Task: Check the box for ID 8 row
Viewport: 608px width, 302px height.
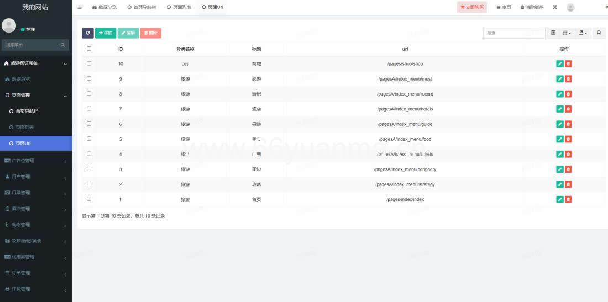Action: pos(89,93)
